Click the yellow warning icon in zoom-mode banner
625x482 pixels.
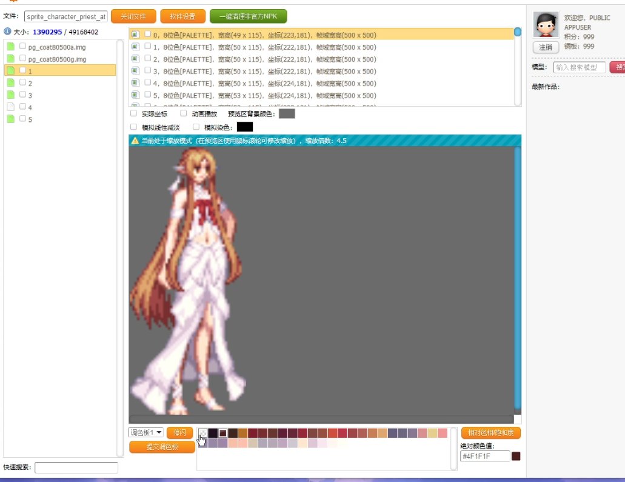135,140
